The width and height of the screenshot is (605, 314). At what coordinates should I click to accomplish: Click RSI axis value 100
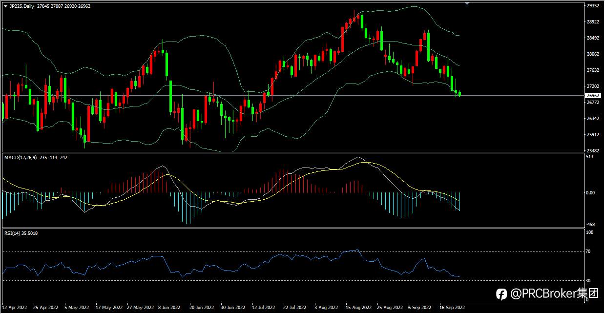589,233
